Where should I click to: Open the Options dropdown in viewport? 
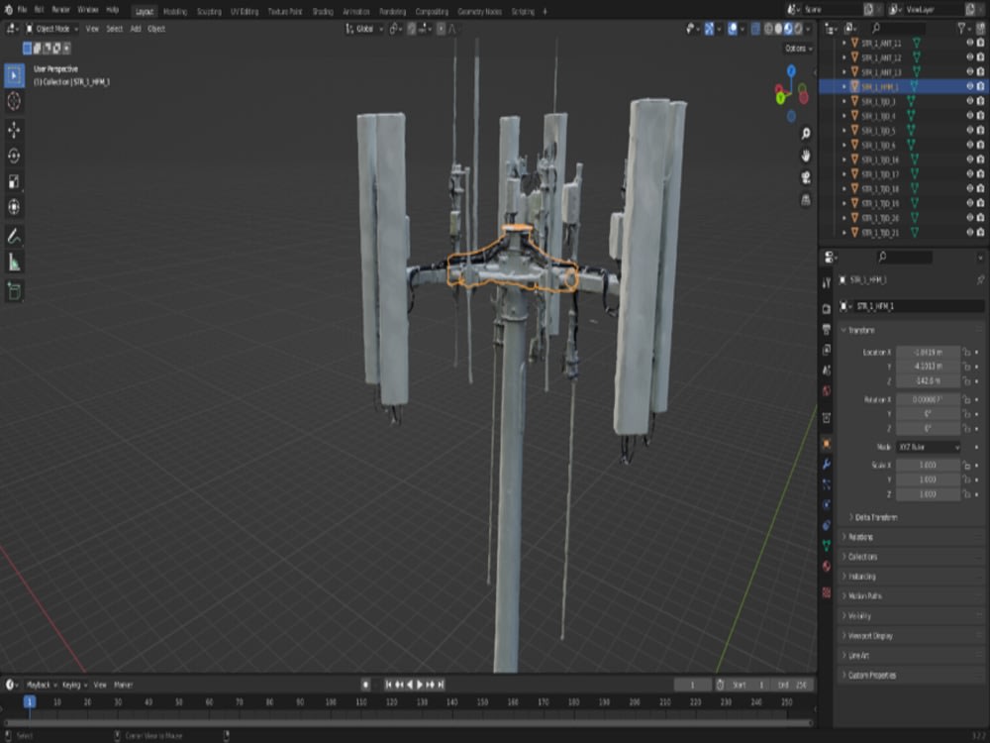tap(799, 49)
